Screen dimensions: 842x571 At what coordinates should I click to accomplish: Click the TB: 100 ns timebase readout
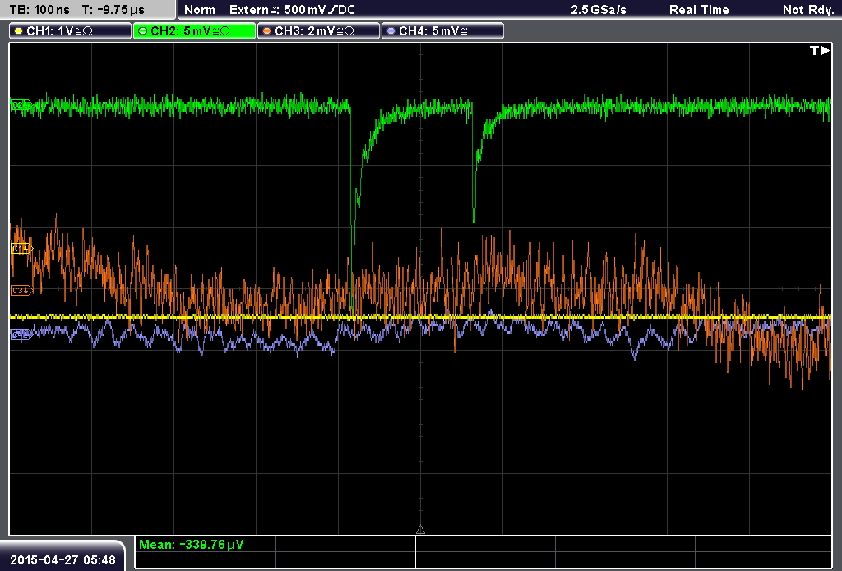[x=39, y=10]
